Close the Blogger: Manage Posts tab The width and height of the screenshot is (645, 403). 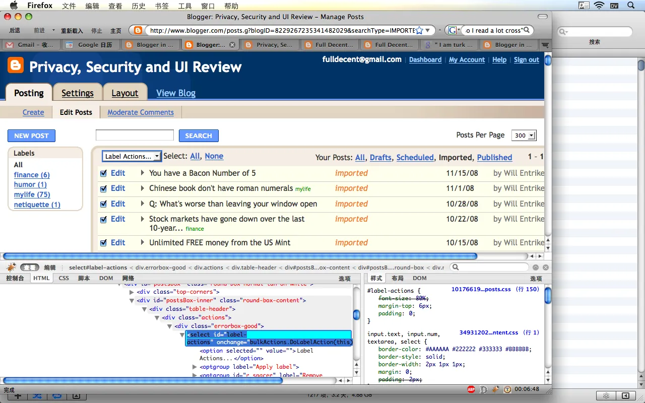(x=232, y=44)
